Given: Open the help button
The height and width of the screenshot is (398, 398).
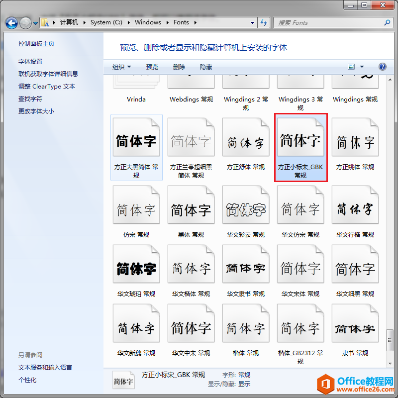Looking at the screenshot, I should click(383, 67).
